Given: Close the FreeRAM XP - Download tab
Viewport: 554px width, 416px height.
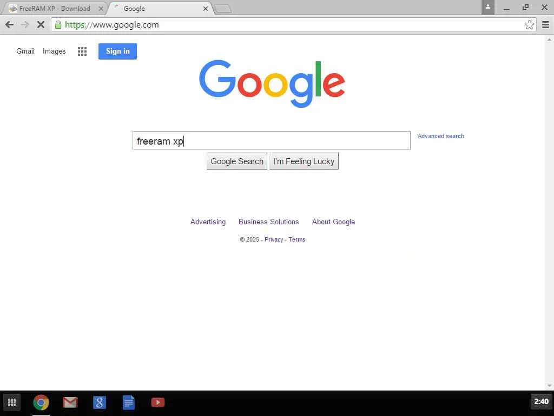Looking at the screenshot, I should pyautogui.click(x=101, y=9).
